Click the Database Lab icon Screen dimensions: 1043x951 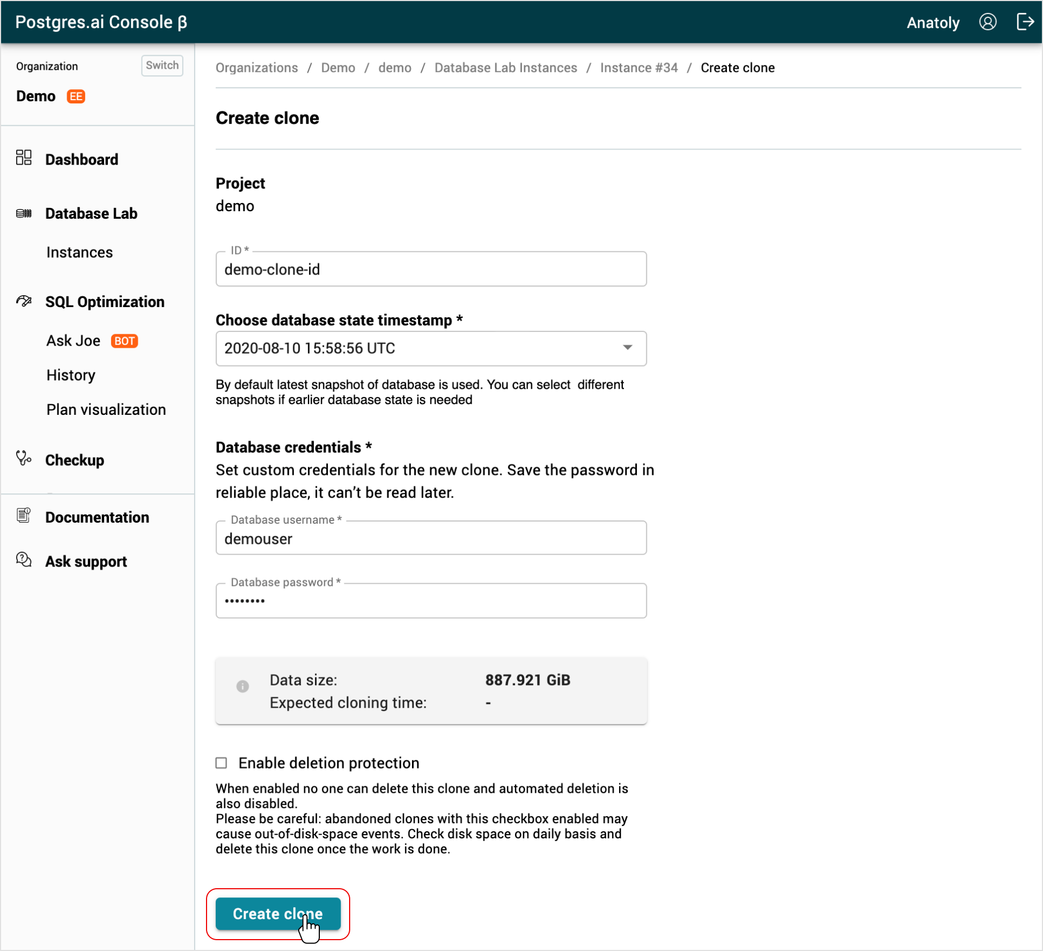(24, 213)
